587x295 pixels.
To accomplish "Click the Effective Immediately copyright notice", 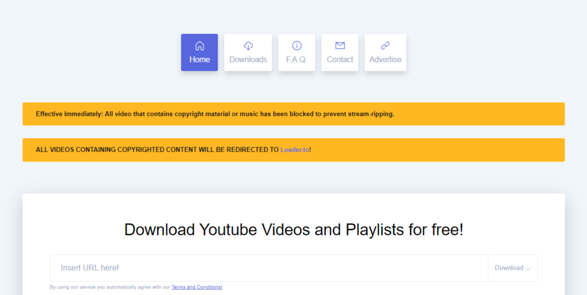I will coord(293,114).
